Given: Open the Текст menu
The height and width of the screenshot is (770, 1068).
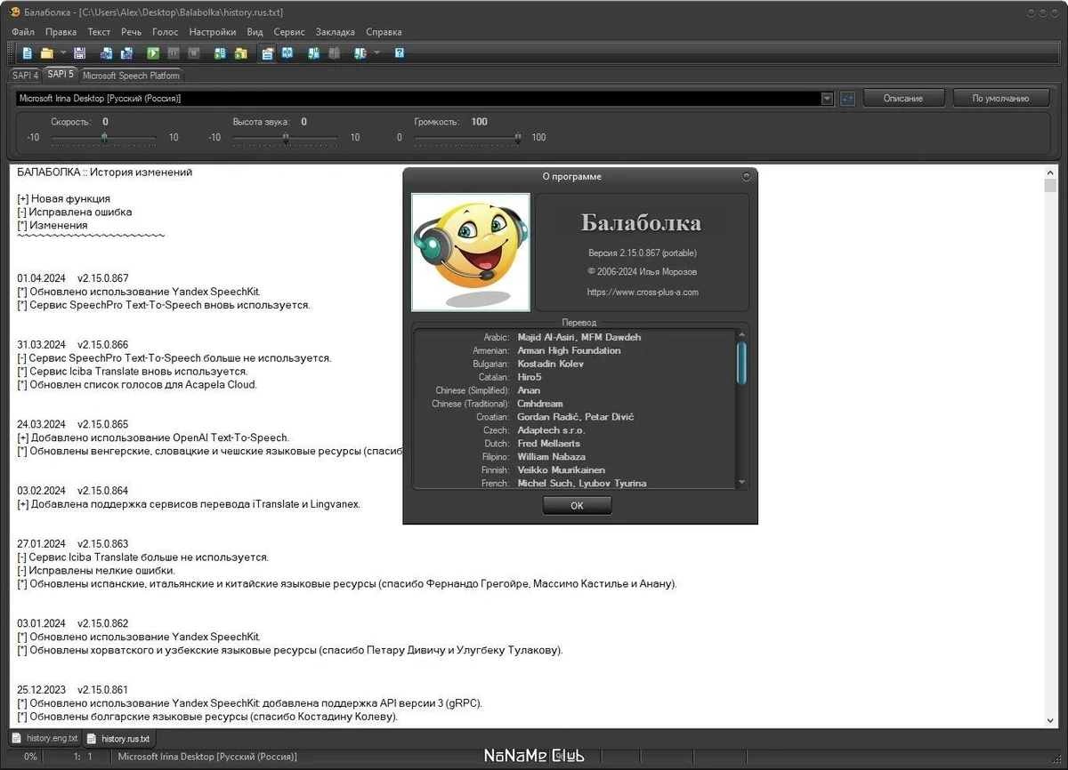Looking at the screenshot, I should [x=99, y=32].
